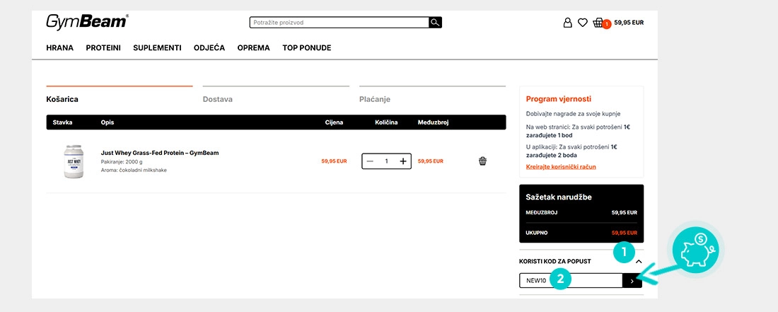Apply discount code arrow button
778x312 pixels.
(x=632, y=281)
